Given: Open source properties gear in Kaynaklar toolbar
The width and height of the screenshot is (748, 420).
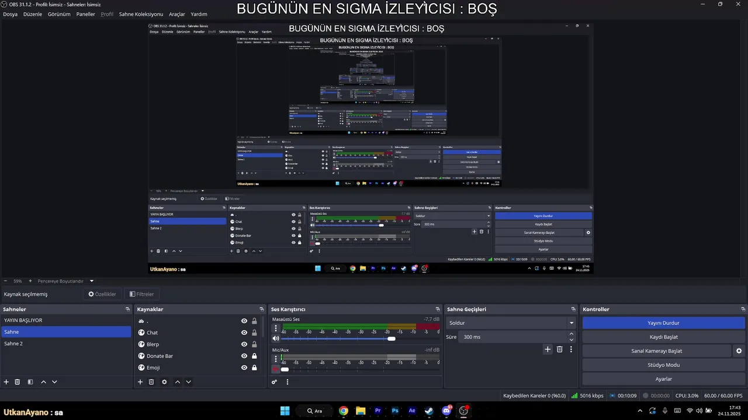Looking at the screenshot, I should [x=164, y=382].
